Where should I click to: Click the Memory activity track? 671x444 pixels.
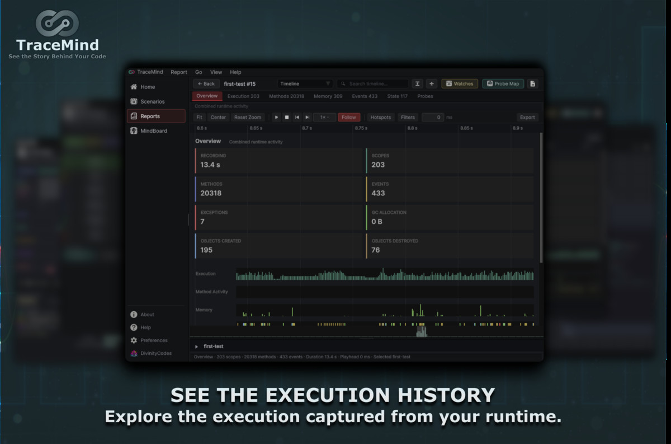click(x=385, y=310)
